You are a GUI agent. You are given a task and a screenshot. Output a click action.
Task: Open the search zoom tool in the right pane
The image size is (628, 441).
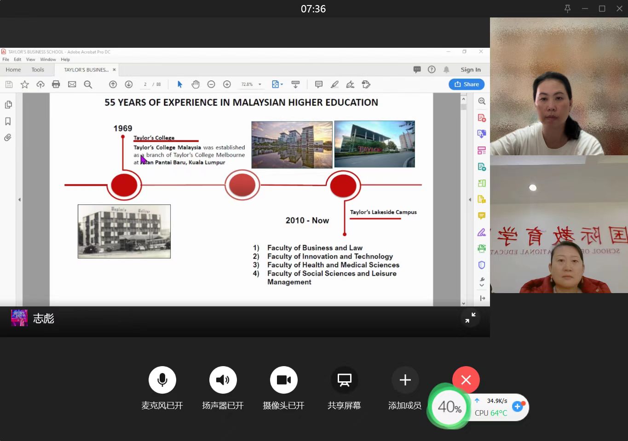[x=482, y=101]
